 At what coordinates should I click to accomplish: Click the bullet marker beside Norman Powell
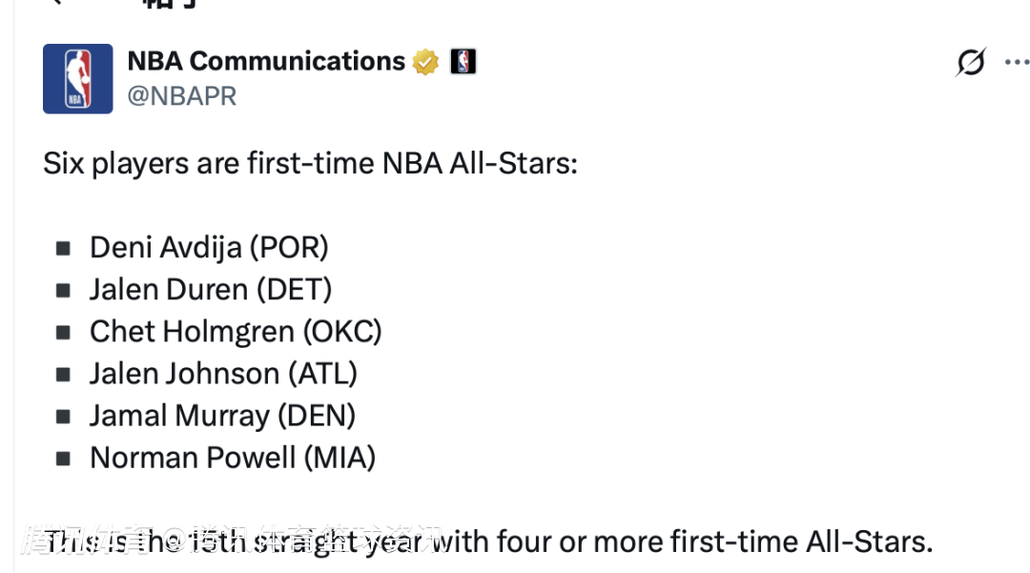point(63,459)
